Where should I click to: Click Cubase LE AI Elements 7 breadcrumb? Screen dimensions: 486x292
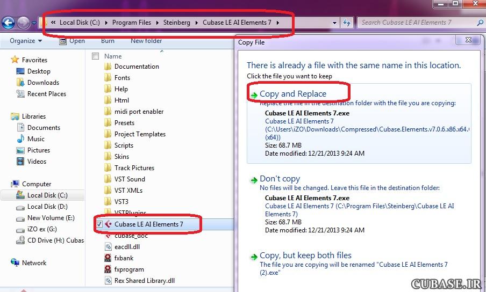coord(237,23)
